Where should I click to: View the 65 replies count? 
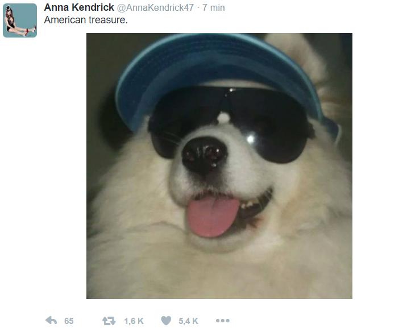[69, 321]
